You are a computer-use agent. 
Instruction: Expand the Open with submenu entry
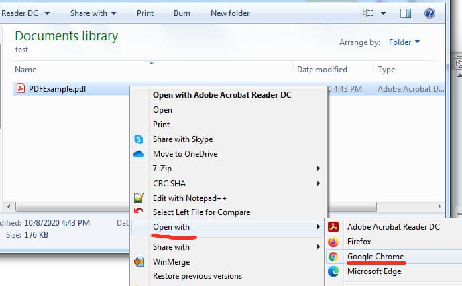point(229,227)
